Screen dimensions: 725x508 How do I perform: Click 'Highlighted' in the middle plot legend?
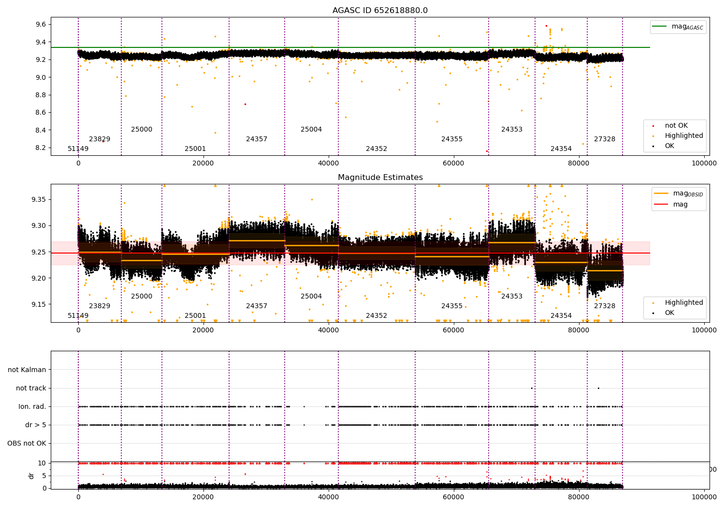(683, 303)
